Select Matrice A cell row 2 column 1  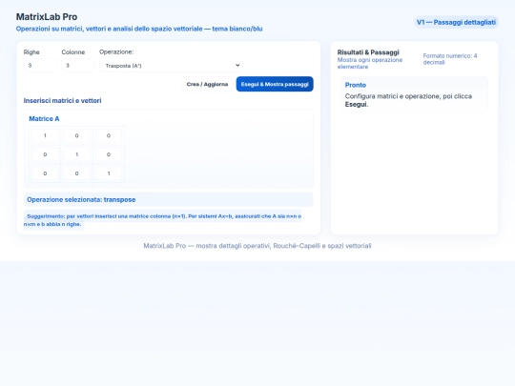pos(45,154)
